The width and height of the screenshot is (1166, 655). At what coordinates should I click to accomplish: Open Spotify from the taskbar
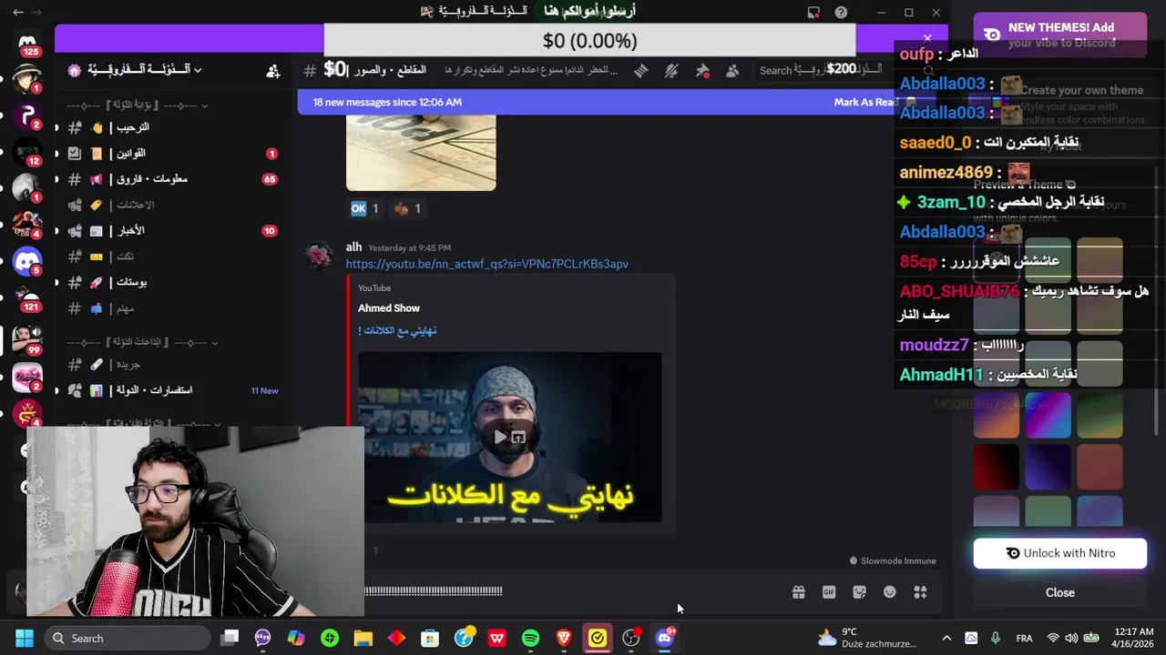530,638
